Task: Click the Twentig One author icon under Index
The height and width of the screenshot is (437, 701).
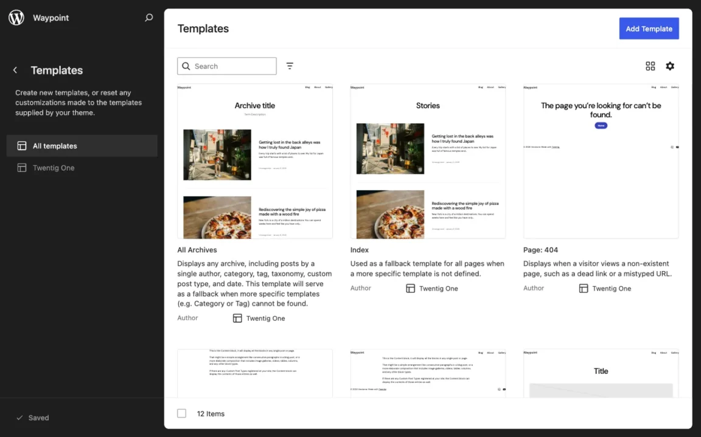Action: [x=410, y=288]
